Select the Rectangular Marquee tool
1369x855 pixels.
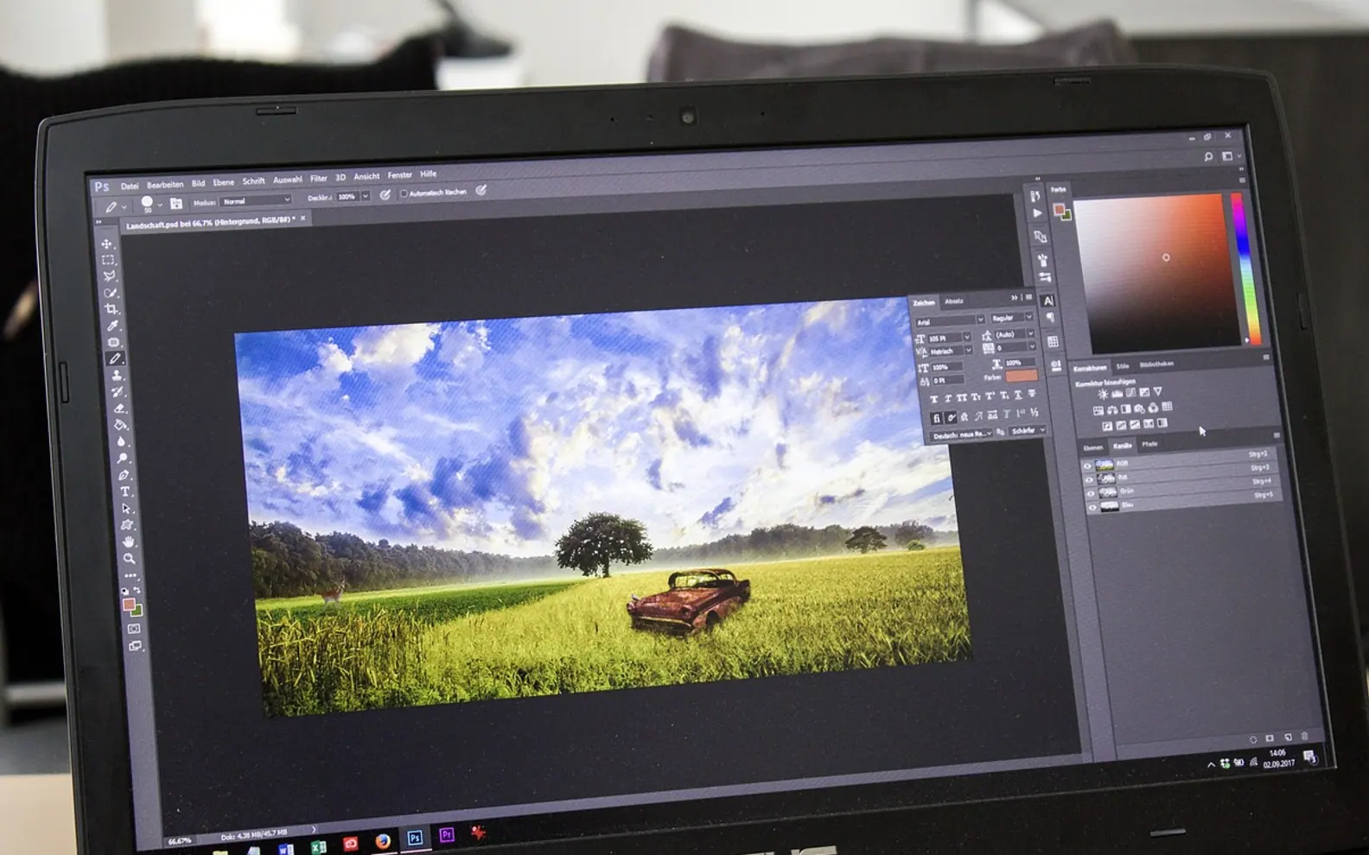point(108,260)
